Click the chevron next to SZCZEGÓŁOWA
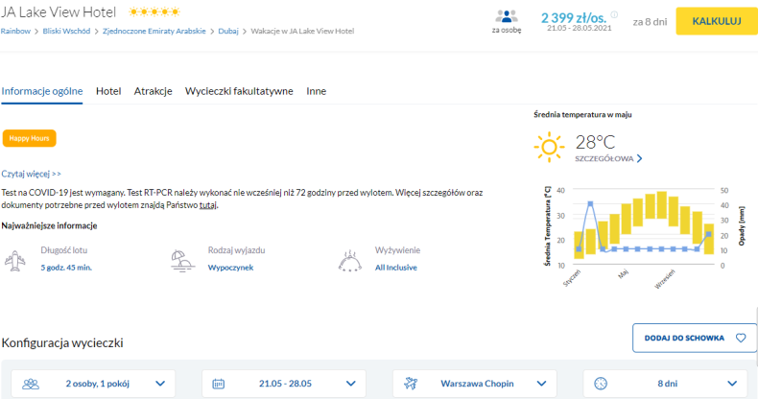 click(640, 158)
